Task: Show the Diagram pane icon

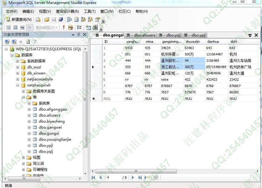Action: pos(8,27)
